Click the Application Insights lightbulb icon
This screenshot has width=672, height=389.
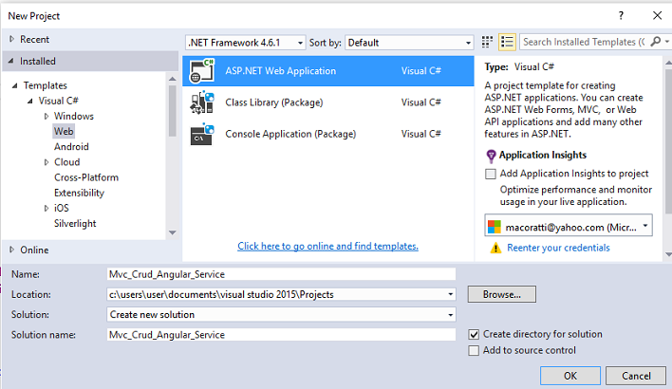(491, 156)
